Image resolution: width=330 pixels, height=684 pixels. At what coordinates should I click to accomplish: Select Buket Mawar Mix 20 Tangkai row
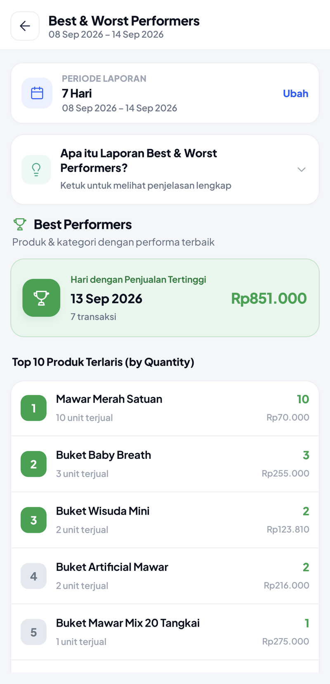(165, 632)
